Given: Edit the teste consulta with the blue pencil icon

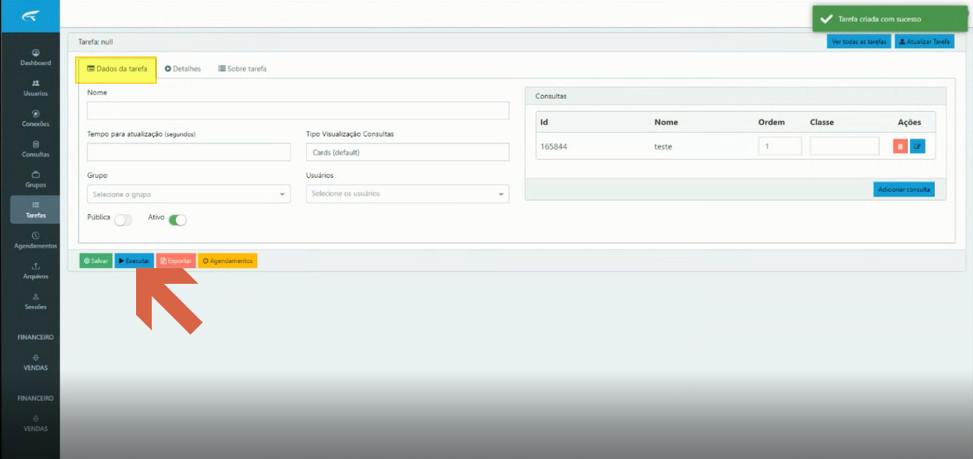Looking at the screenshot, I should tap(917, 147).
